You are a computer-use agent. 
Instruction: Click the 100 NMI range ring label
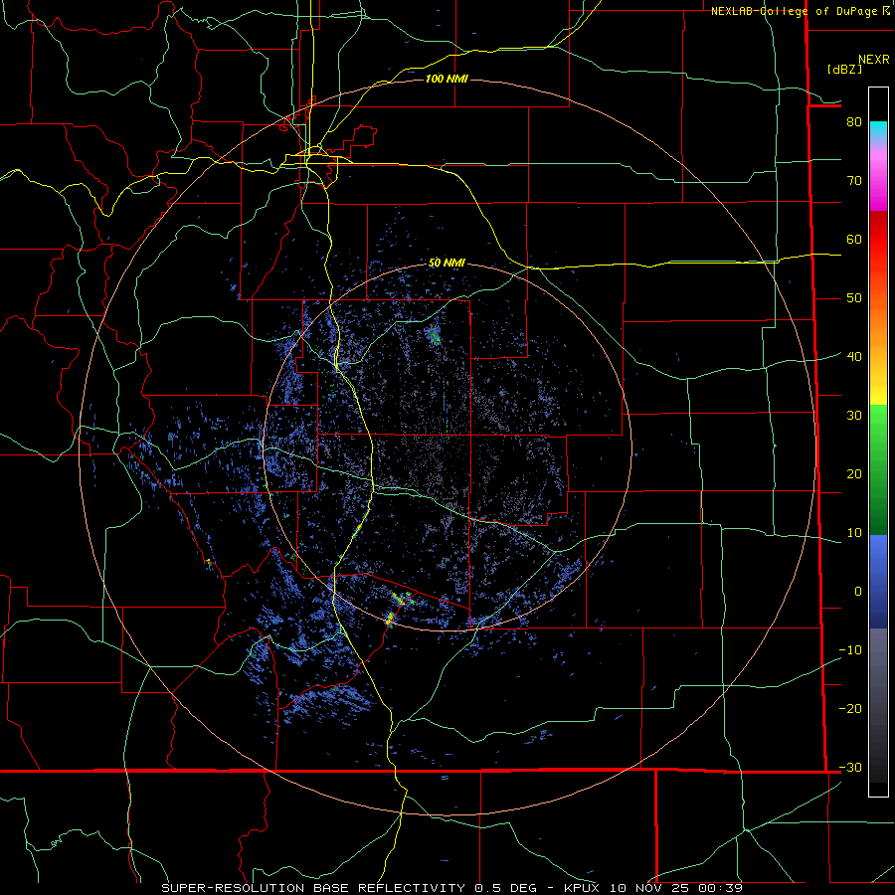pos(447,79)
